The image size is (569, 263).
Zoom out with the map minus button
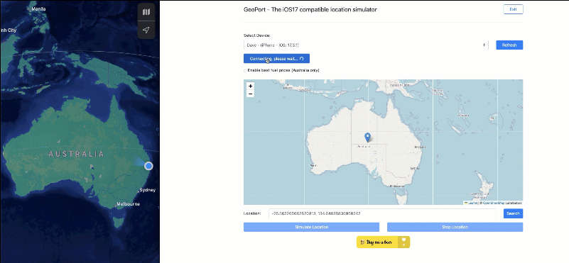point(250,94)
